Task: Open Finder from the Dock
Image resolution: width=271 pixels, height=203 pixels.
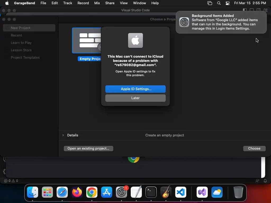Action: 33,192
